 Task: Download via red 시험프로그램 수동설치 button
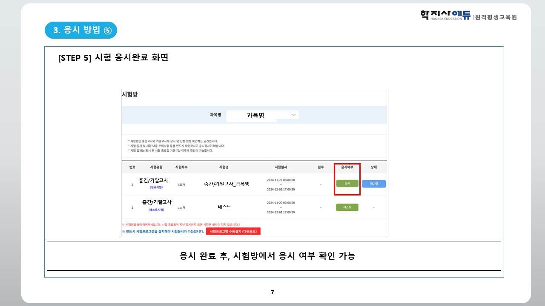[233, 231]
